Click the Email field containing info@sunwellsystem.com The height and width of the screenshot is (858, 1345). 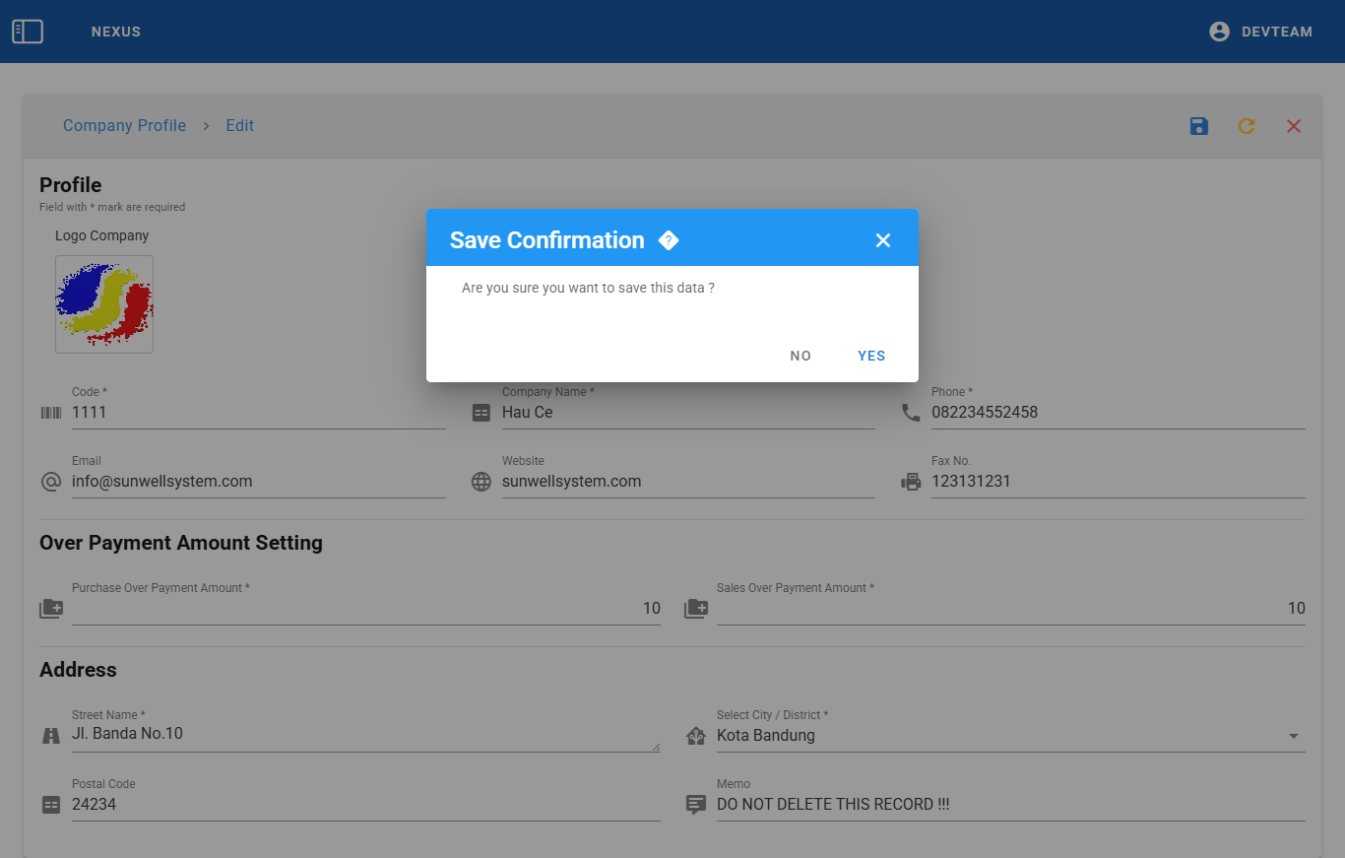click(258, 482)
